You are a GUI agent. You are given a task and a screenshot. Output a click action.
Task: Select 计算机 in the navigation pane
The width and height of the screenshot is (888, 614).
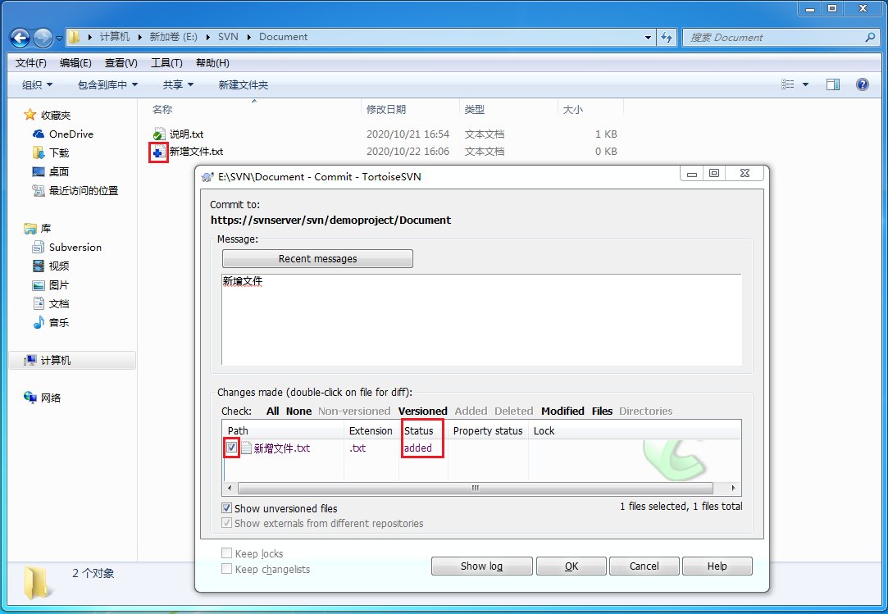point(72,360)
